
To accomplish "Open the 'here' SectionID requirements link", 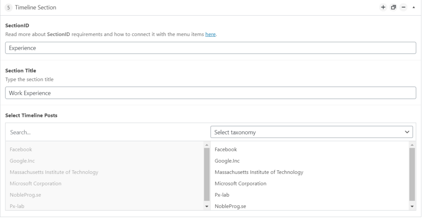I will tap(210, 34).
